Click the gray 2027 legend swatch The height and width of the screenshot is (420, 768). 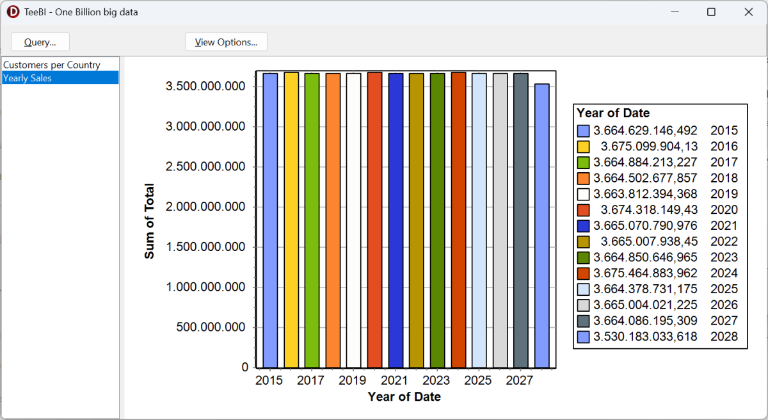[583, 321]
